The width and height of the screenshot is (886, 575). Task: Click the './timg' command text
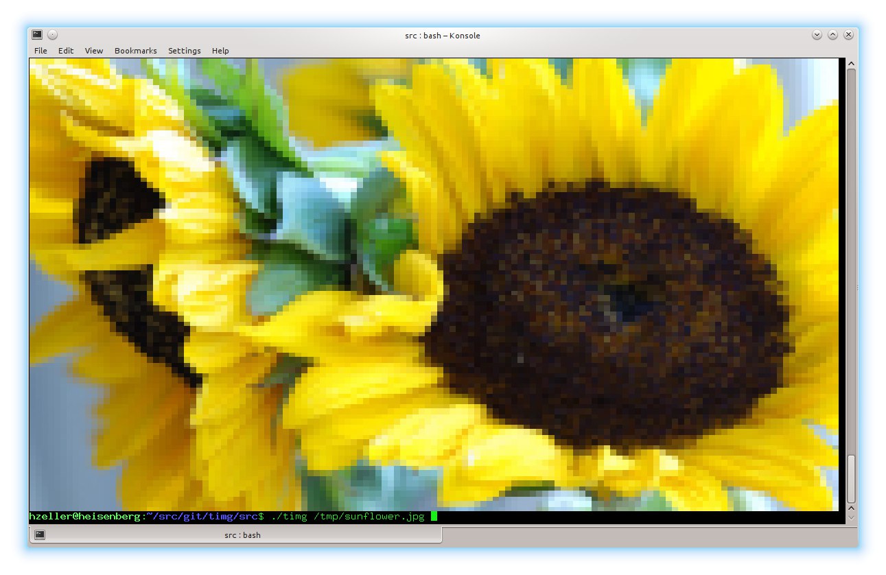click(289, 517)
